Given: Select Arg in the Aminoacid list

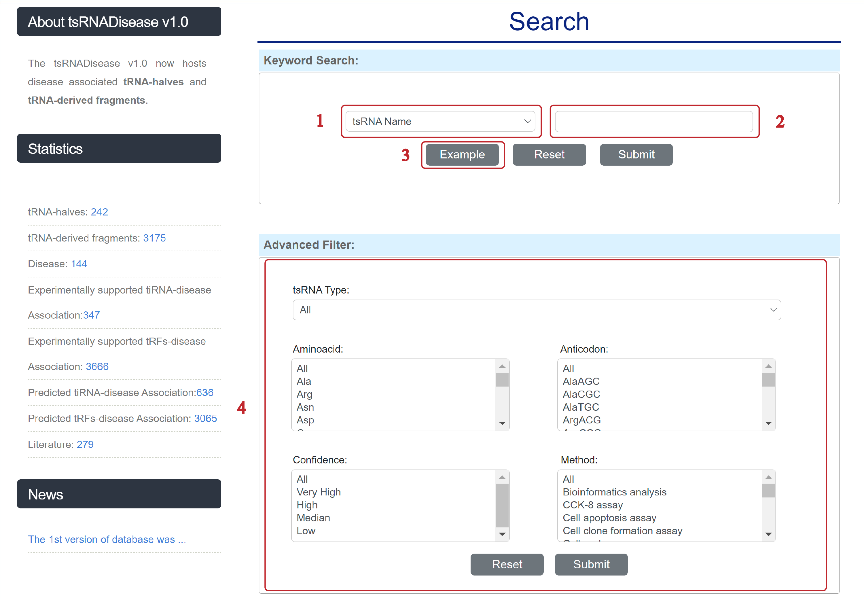Looking at the screenshot, I should click(304, 394).
